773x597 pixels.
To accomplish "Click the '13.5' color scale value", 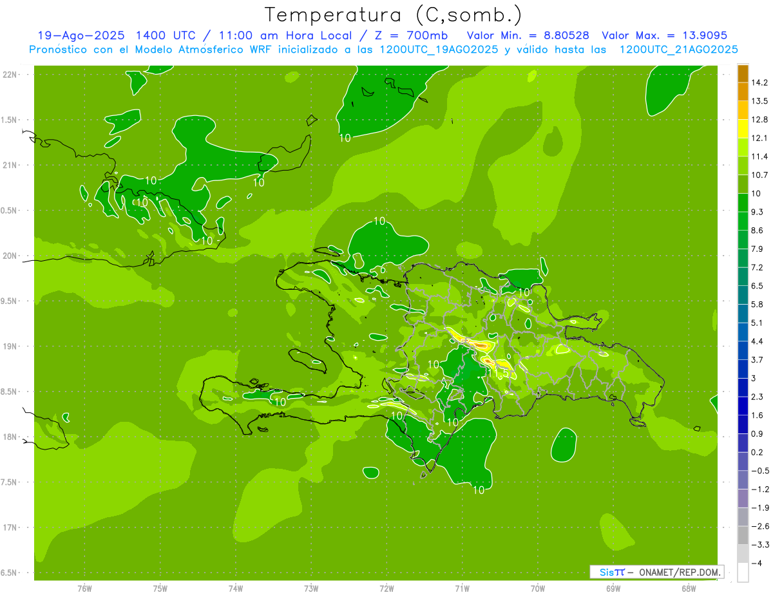I will tap(759, 101).
